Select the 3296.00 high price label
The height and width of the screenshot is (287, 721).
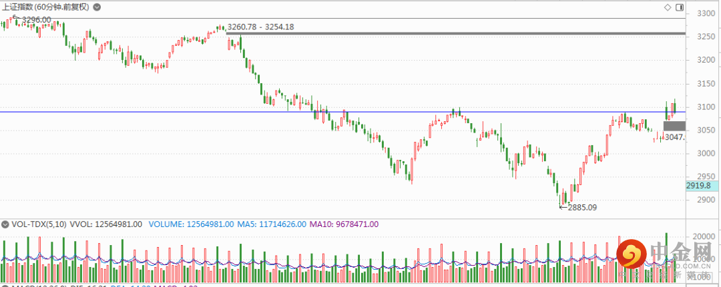click(x=36, y=20)
